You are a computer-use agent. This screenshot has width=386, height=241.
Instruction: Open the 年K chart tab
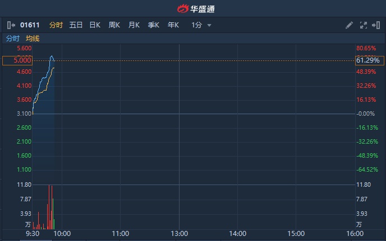[173, 25]
